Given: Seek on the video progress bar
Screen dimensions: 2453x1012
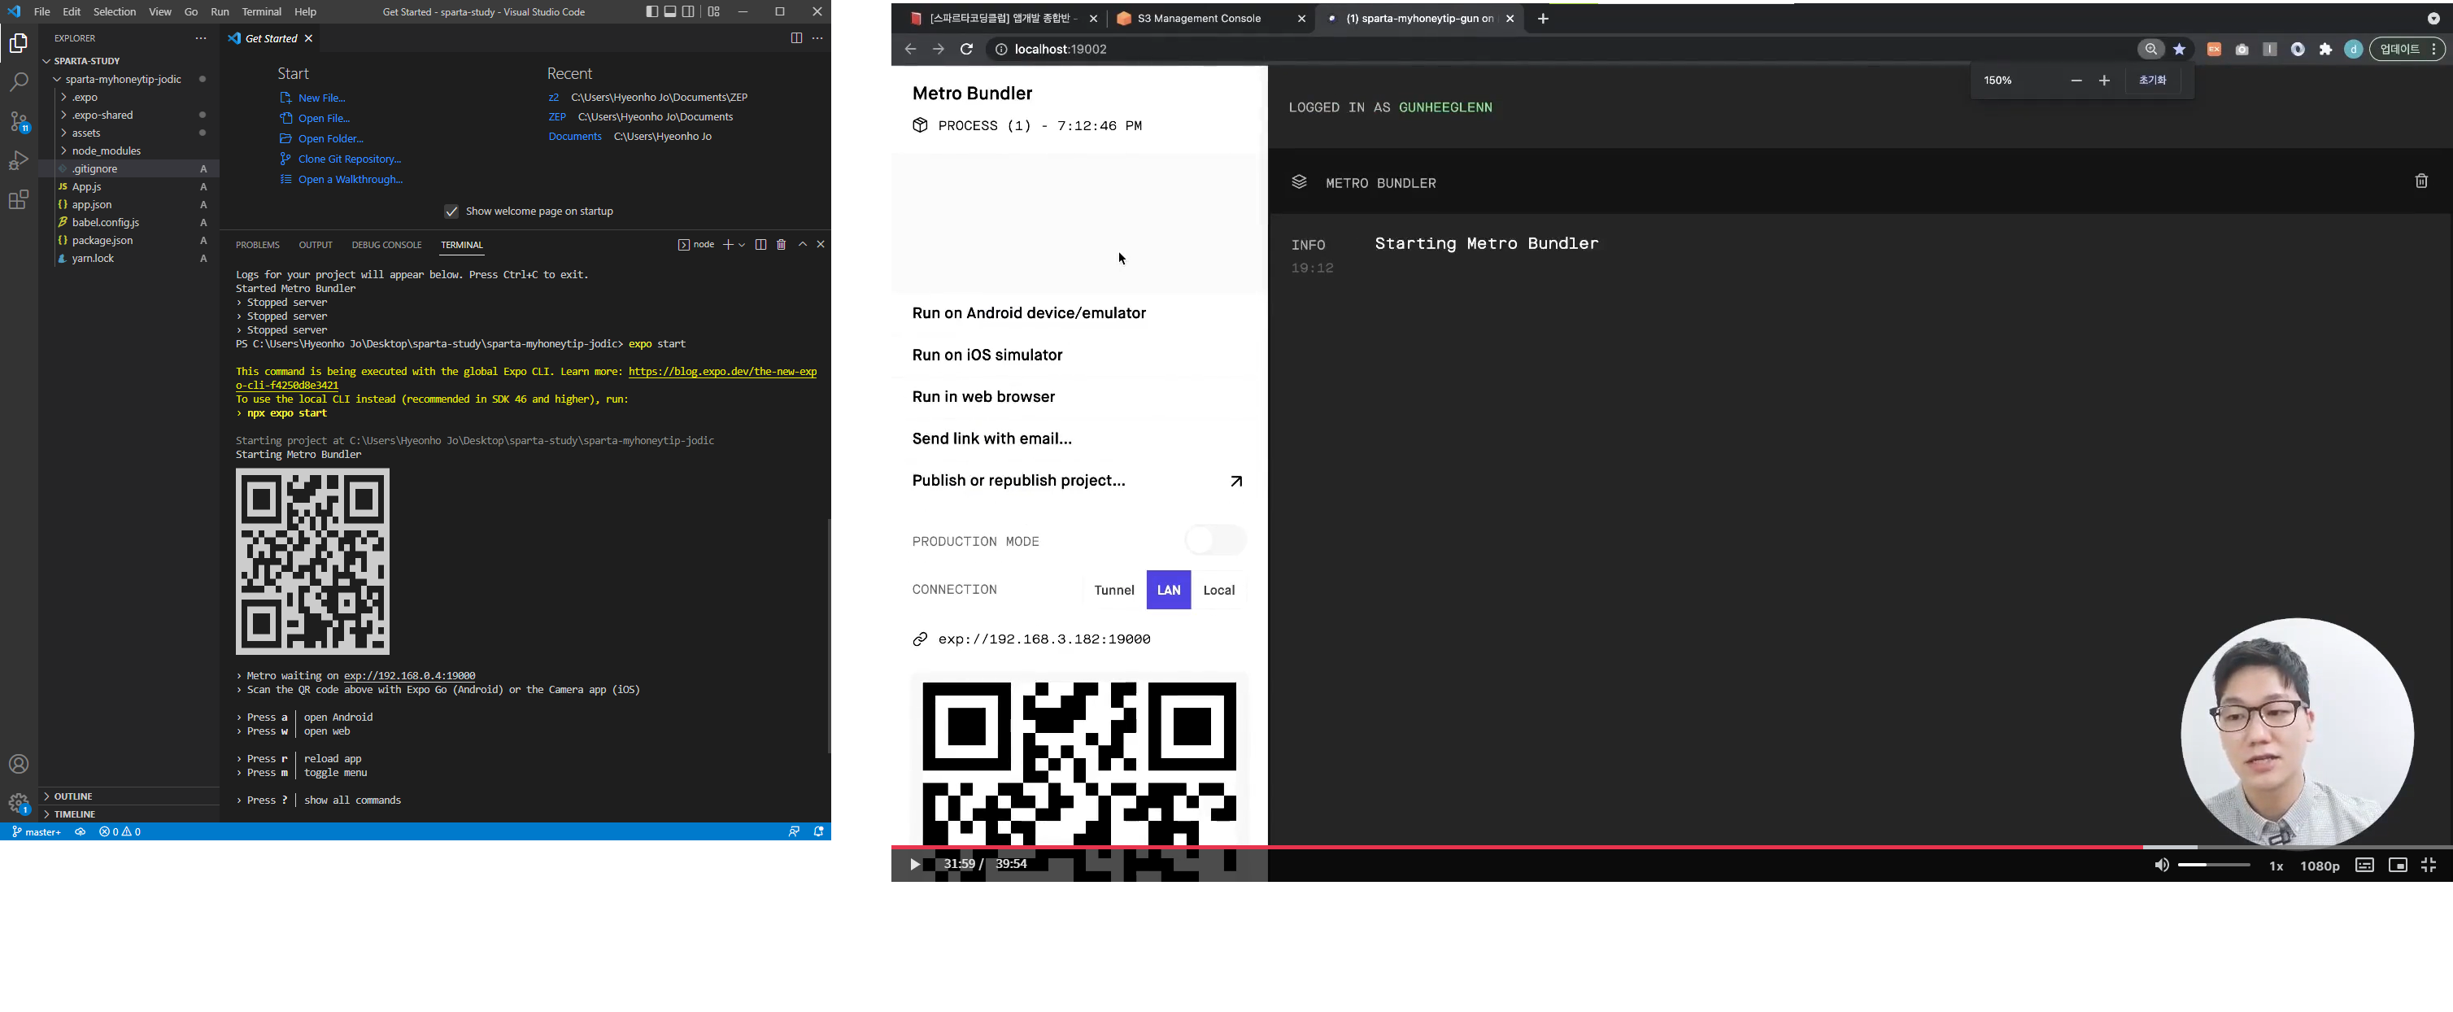Looking at the screenshot, I should (x=1671, y=846).
